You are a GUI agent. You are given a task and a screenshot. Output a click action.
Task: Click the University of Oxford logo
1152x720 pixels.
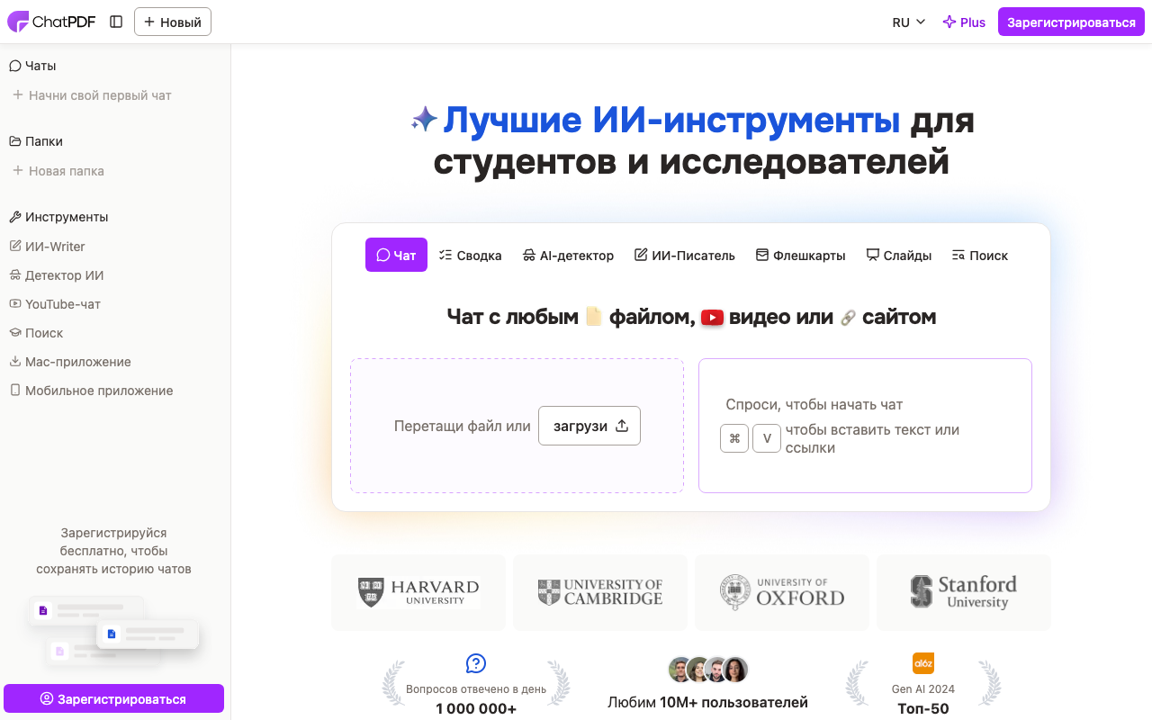point(782,592)
